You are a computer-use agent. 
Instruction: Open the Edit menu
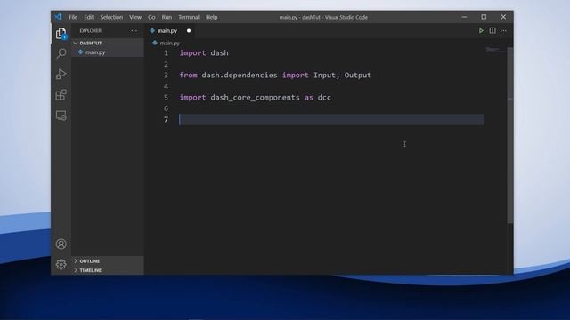tap(89, 17)
